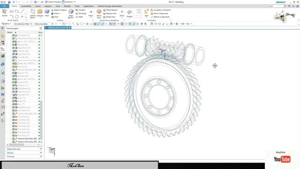Open the Hole feature tool
Image resolution: width=300 pixels, height=169 pixels.
47,13
